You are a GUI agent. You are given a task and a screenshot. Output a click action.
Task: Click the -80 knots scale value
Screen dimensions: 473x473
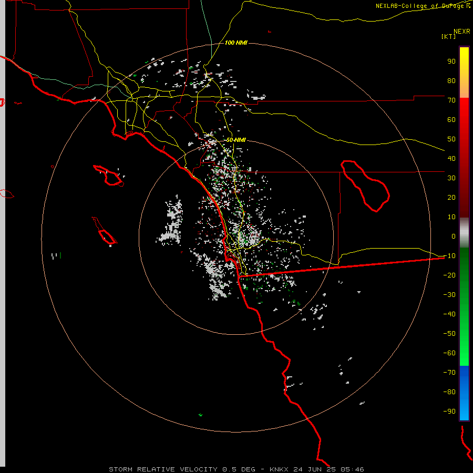[x=449, y=392]
